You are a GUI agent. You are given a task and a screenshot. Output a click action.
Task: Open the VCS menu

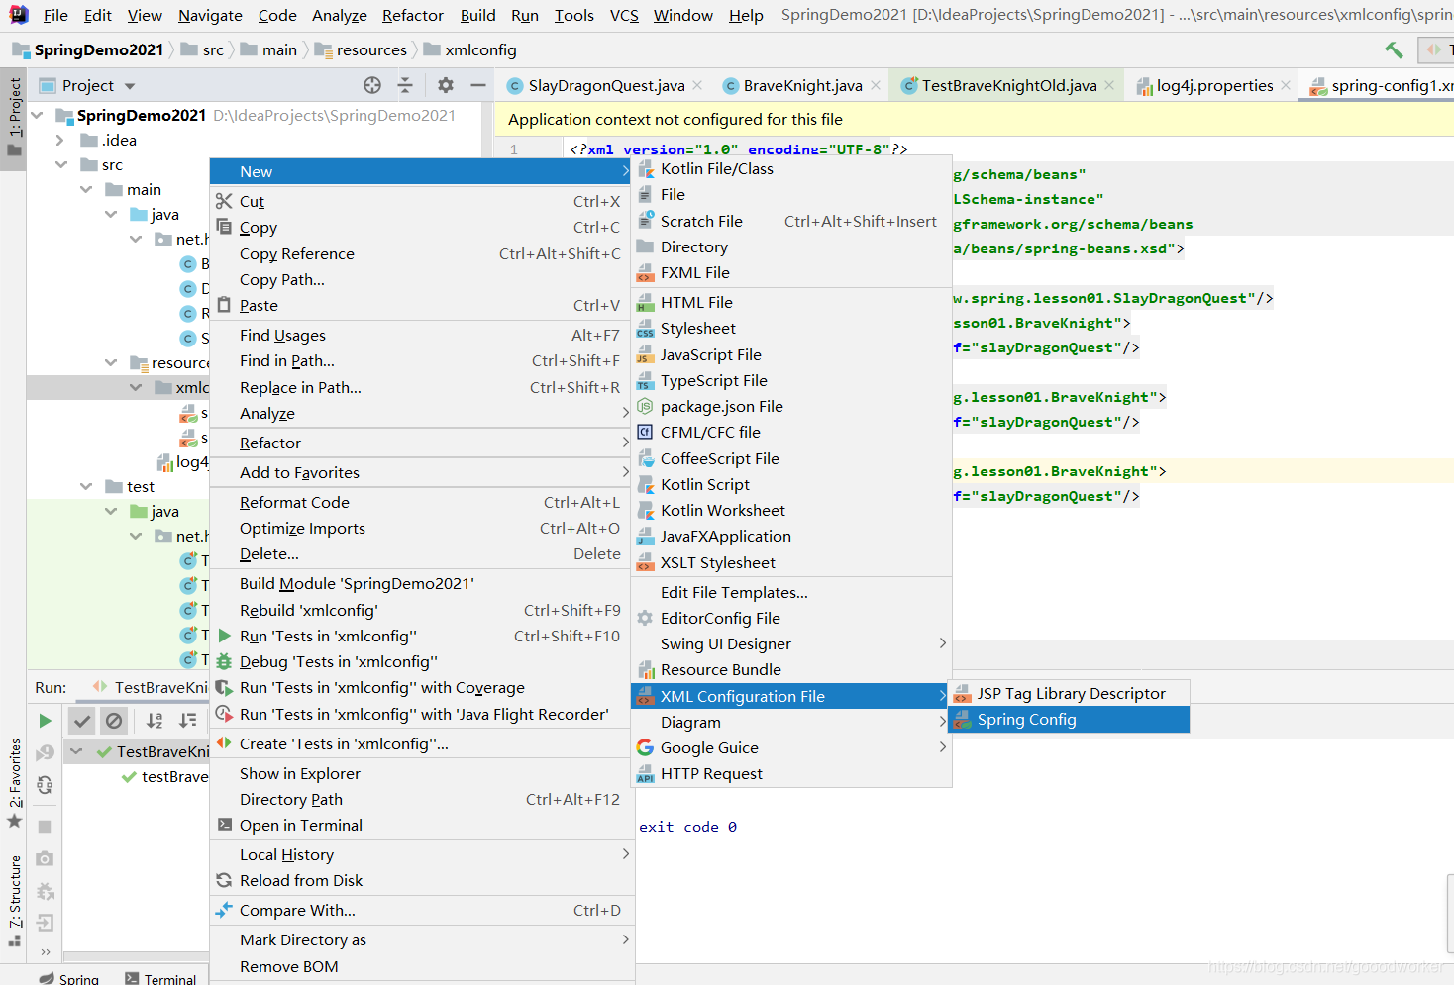point(624,15)
